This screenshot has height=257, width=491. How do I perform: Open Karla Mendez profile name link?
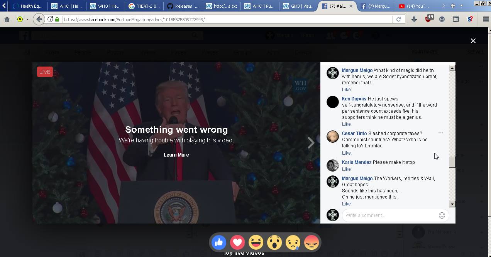357,162
